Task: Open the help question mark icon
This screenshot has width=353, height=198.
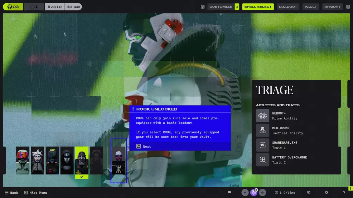Action: (344, 192)
